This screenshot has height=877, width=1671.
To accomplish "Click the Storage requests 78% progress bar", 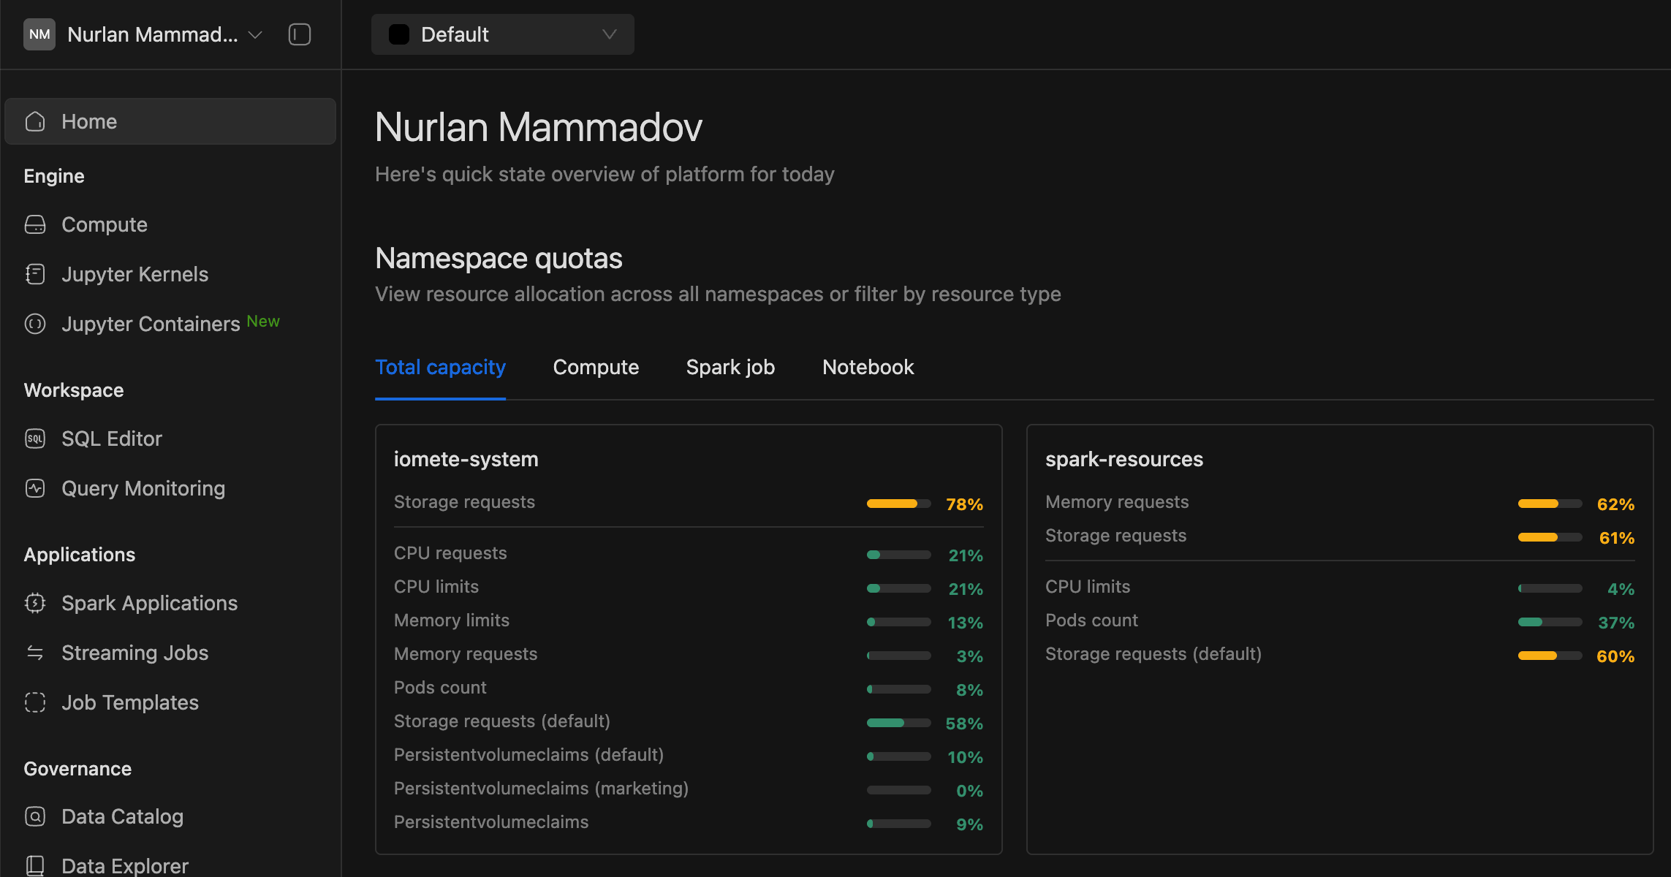I will [898, 504].
